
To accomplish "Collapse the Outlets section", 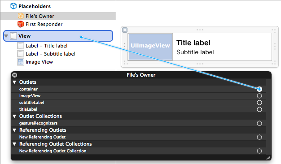I will point(14,82).
